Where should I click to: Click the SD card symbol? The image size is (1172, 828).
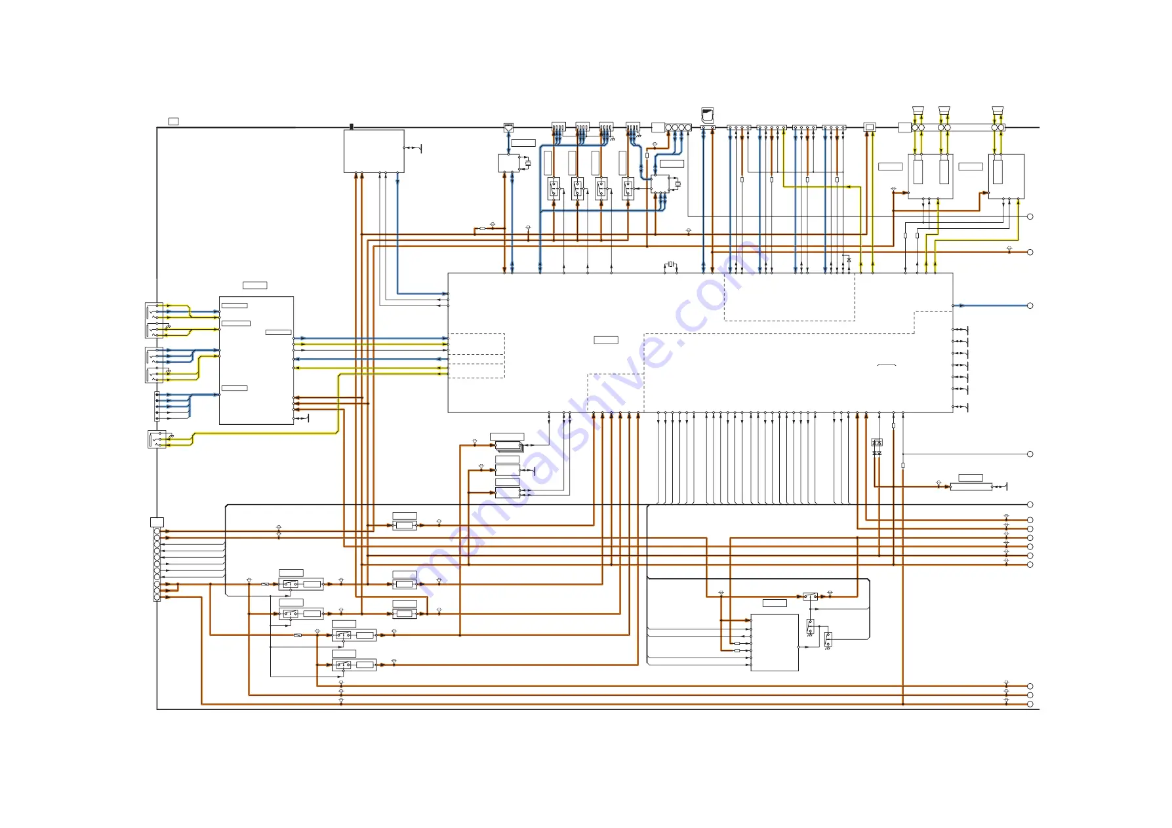pyautogui.click(x=708, y=115)
